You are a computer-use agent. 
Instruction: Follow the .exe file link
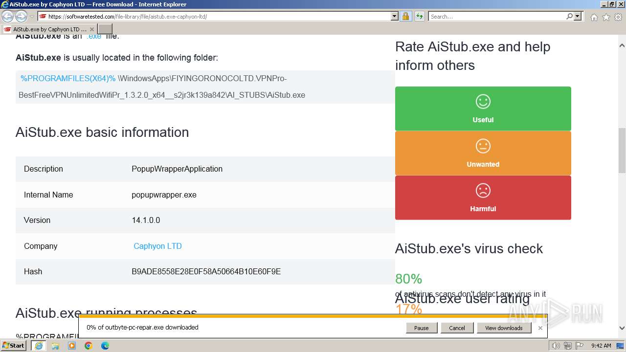coord(93,36)
